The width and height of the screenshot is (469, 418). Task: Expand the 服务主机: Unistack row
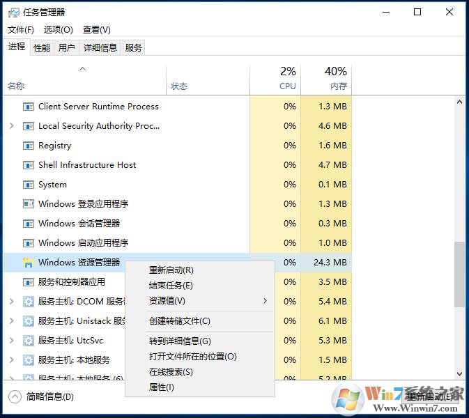click(12, 321)
